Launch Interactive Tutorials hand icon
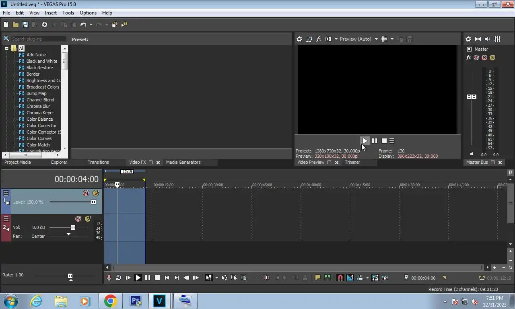Screen dimensions: 515x309 [115, 25]
